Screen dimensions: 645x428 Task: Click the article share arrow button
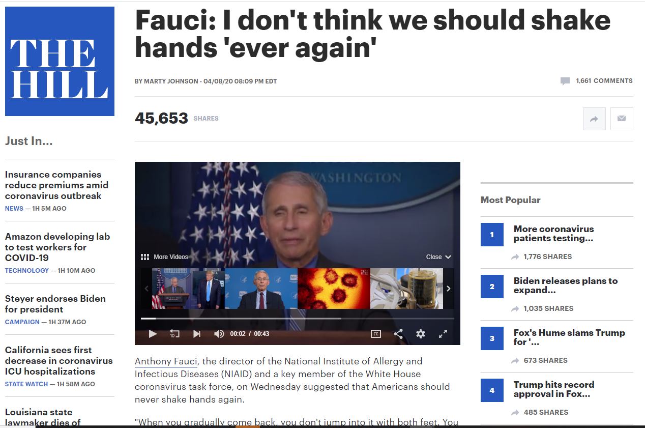[594, 119]
